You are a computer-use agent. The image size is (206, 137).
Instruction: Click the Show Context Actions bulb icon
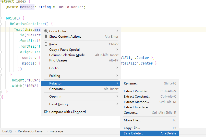pyautogui.click(x=46, y=37)
